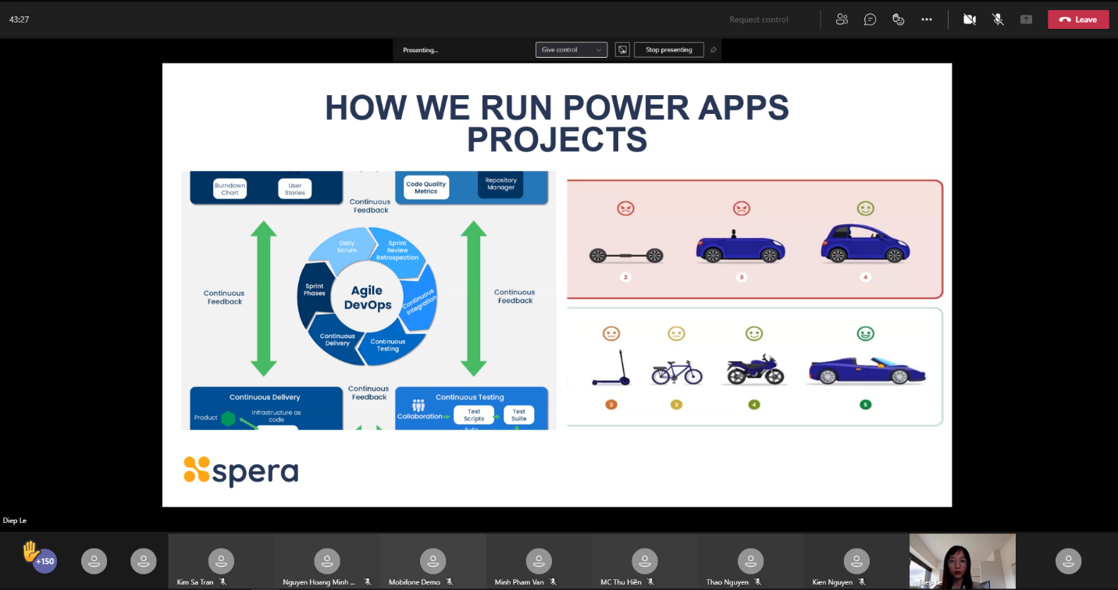Open the More actions ellipsis menu
This screenshot has width=1118, height=590.
tap(927, 20)
